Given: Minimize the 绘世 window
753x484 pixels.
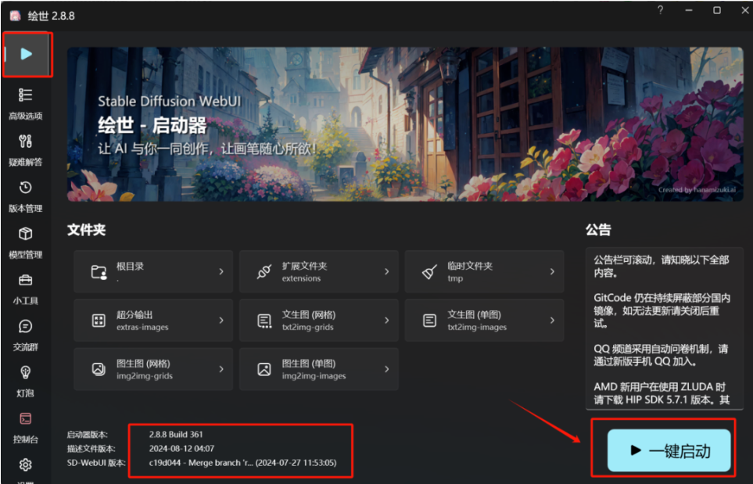Looking at the screenshot, I should [x=689, y=10].
